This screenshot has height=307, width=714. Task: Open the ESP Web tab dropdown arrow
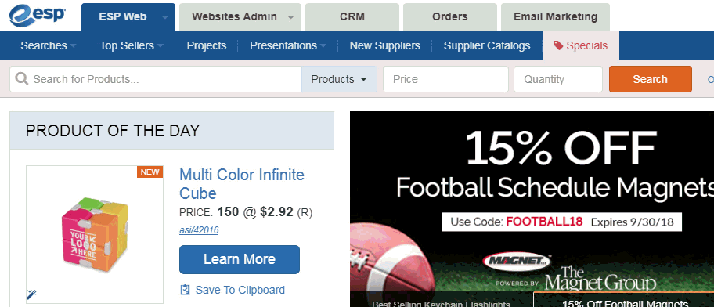tap(165, 17)
